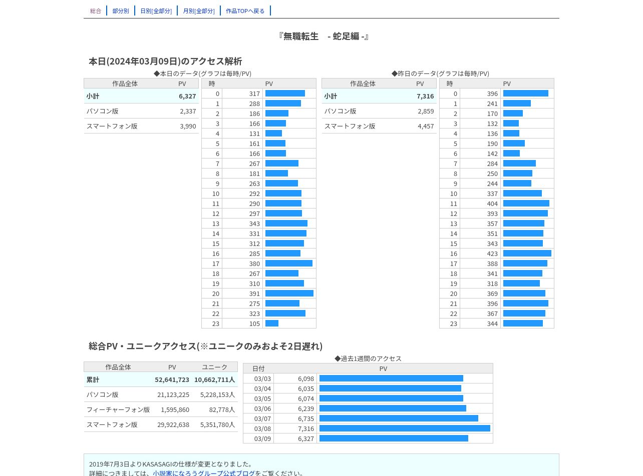
Task: Click yesterday's hour 17 value 388
Action: pos(492,263)
